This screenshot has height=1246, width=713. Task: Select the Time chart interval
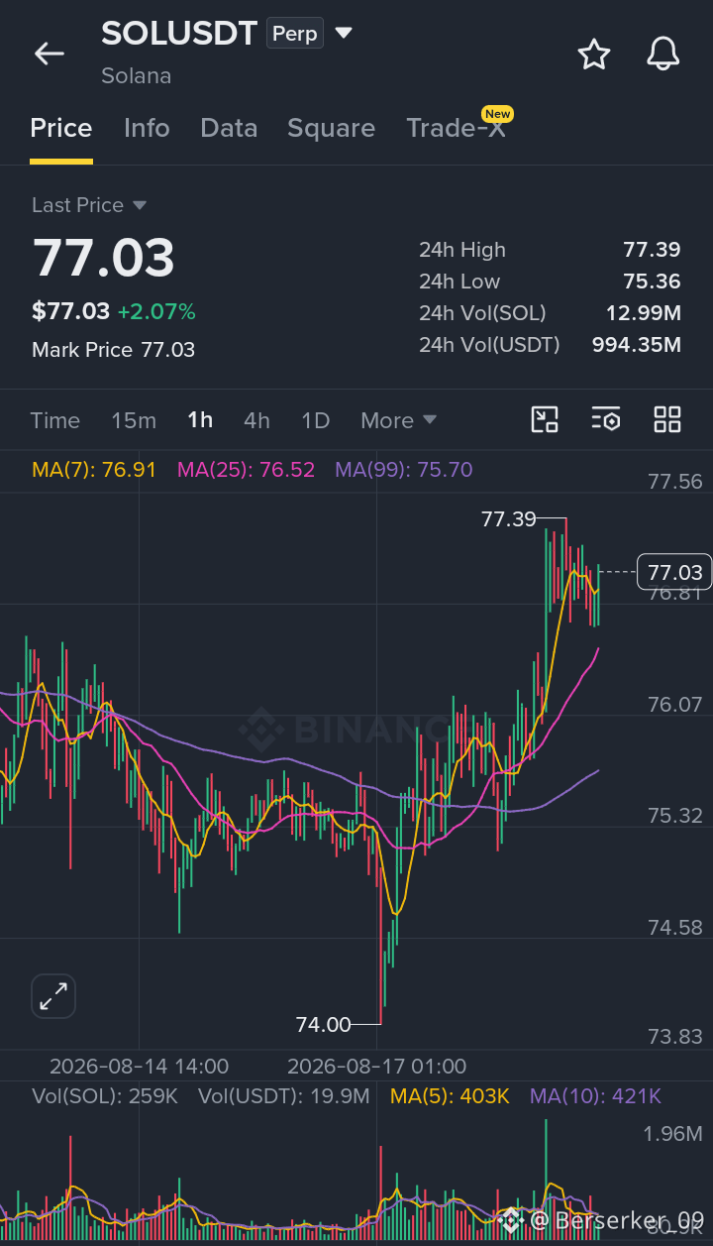55,420
